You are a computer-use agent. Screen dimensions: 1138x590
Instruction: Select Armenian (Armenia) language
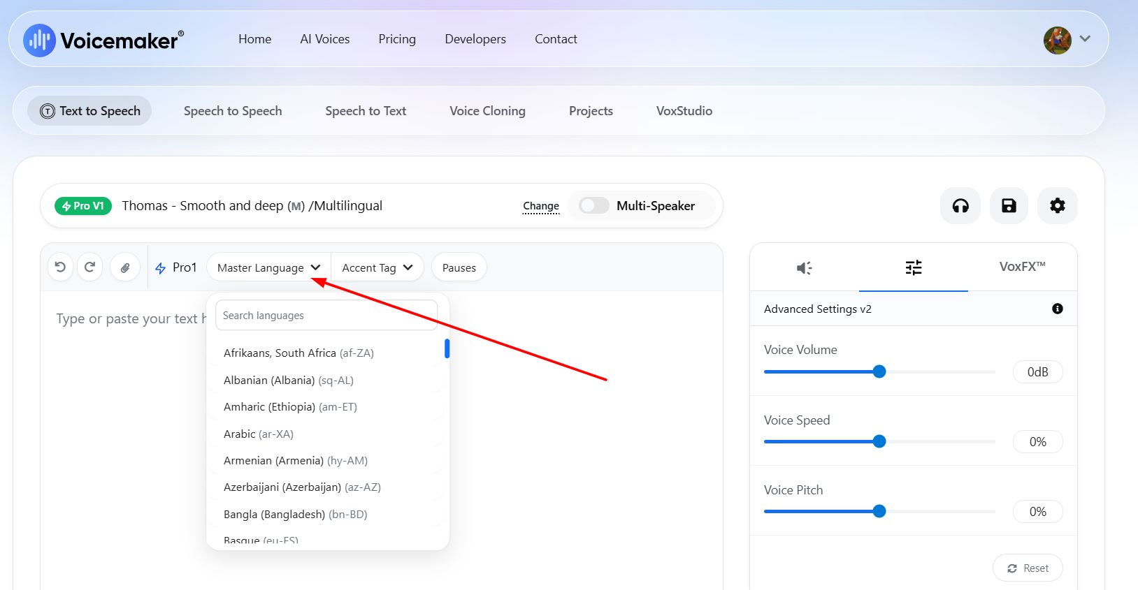pyautogui.click(x=296, y=461)
